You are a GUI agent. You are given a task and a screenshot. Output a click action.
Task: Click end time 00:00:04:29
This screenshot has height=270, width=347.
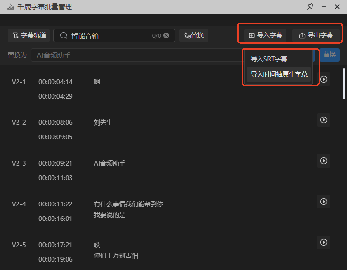pyautogui.click(x=55, y=96)
